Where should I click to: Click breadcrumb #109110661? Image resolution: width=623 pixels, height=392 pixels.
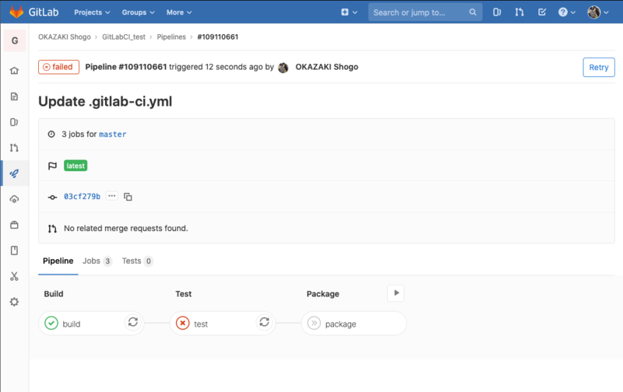coord(218,37)
